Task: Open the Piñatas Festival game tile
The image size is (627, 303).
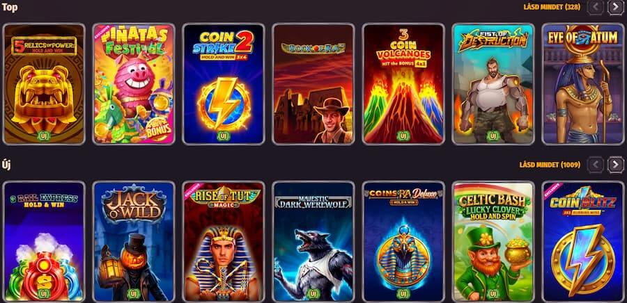Action: [134, 83]
